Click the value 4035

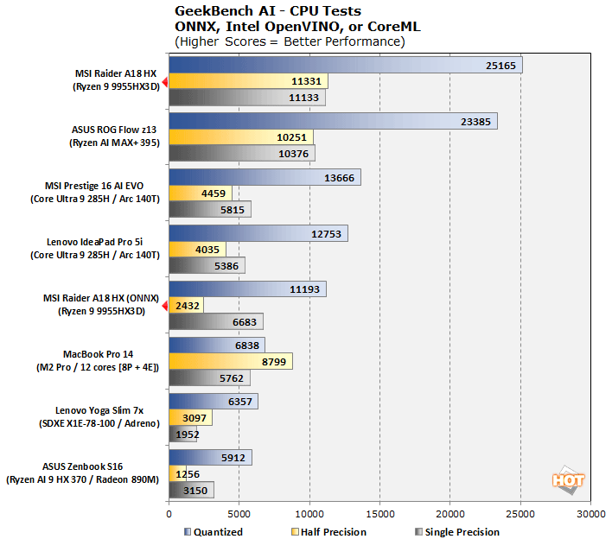tap(207, 250)
